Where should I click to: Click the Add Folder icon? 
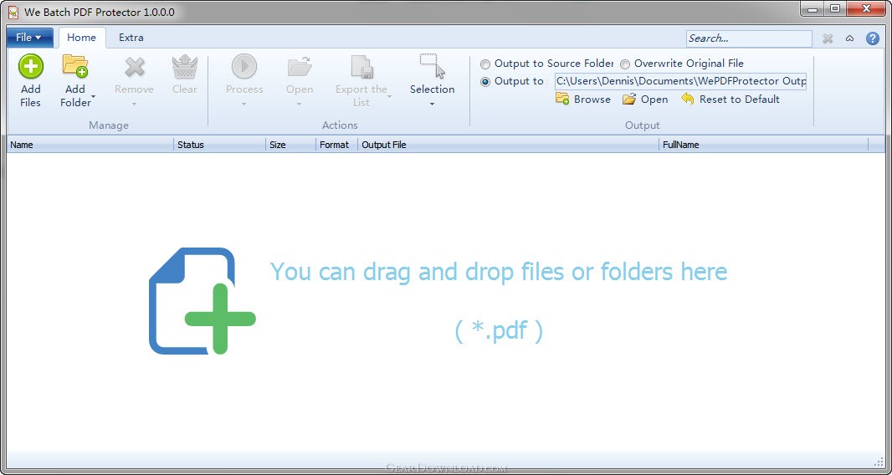(75, 66)
